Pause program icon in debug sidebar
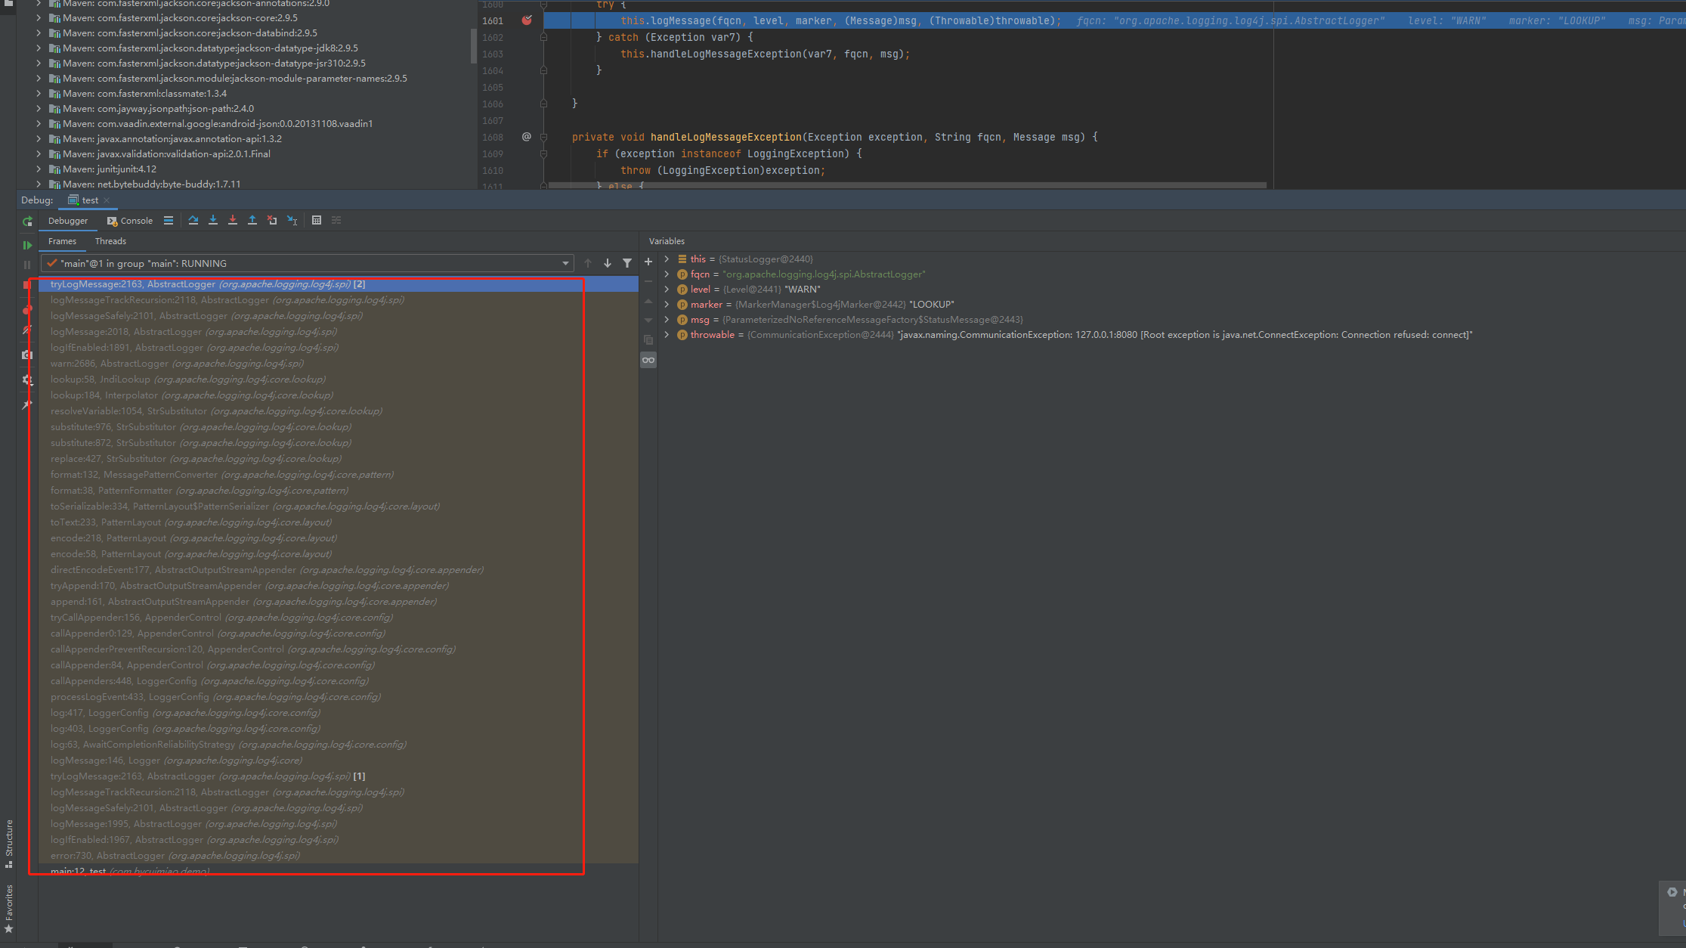The image size is (1686, 948). tap(27, 265)
